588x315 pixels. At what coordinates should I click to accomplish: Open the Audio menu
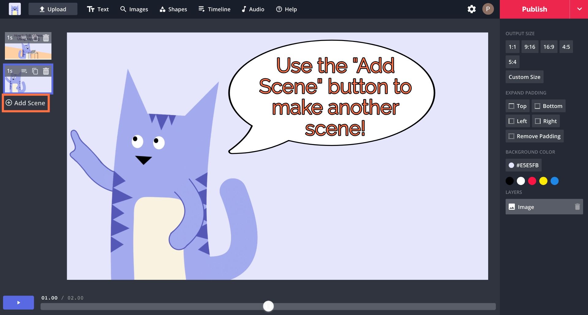tap(253, 9)
